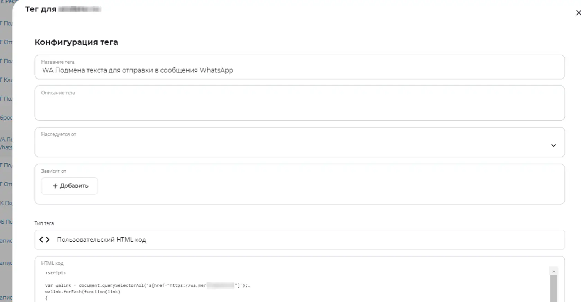Select the truncated брос sidebar item
Viewport: 581px width, 302px height.
pos(6,118)
